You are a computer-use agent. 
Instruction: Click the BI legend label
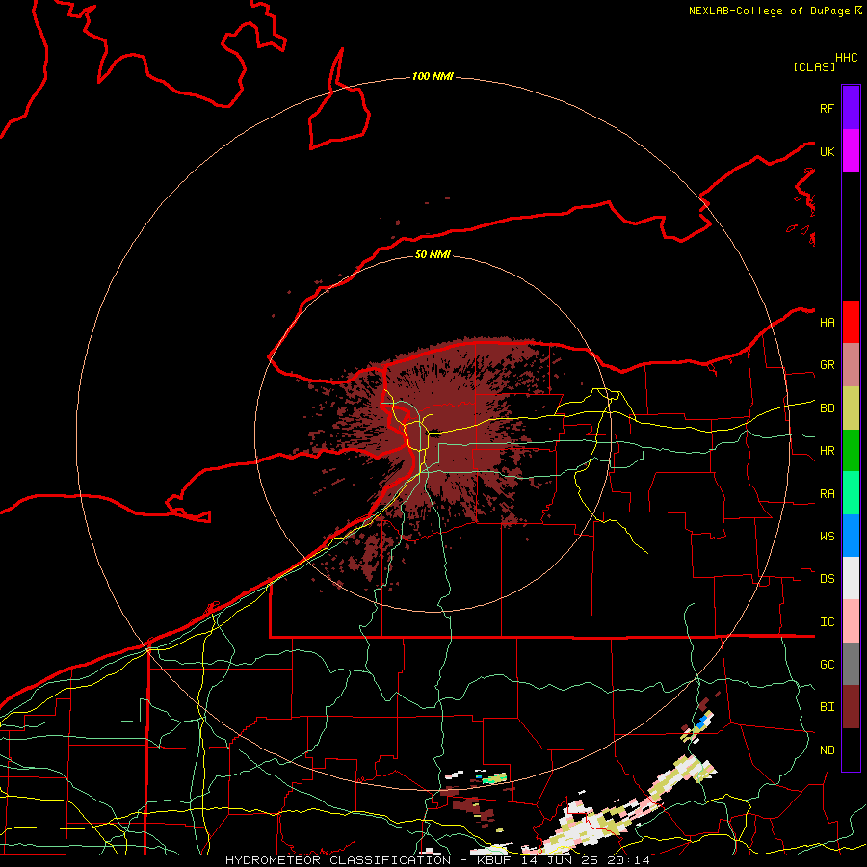[x=827, y=707]
